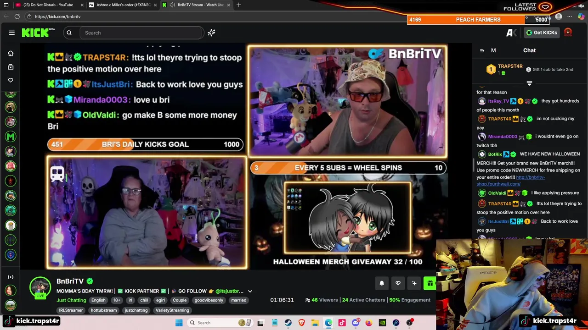The height and width of the screenshot is (330, 588).
Task: Close the Do Not Disturb YouTube tab
Action: pos(82,5)
